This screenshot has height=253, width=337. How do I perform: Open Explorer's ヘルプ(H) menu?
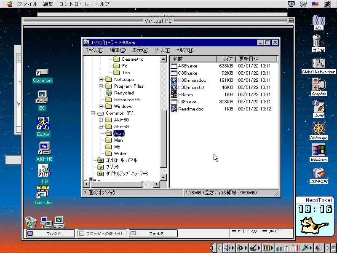point(185,50)
